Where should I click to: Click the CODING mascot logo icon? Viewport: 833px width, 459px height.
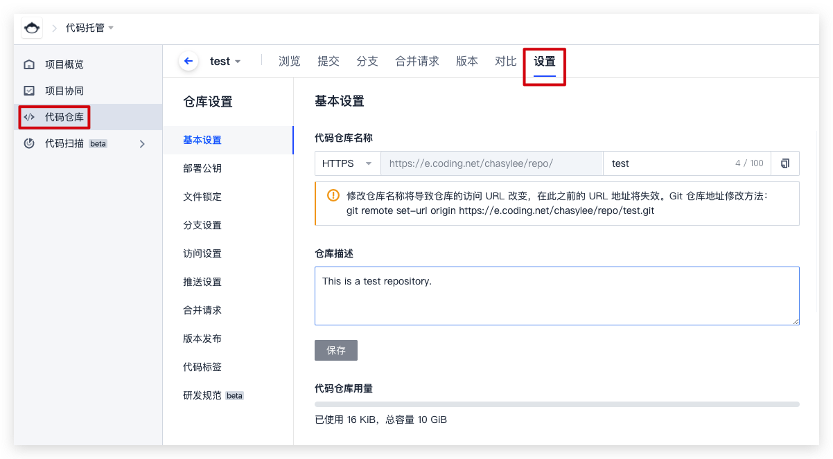tap(32, 28)
